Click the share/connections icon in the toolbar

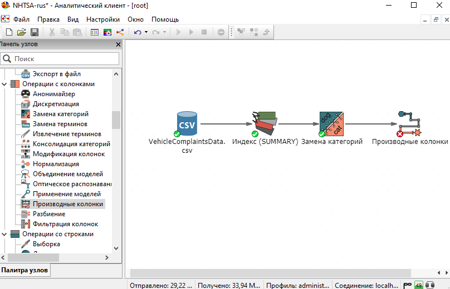(120, 32)
